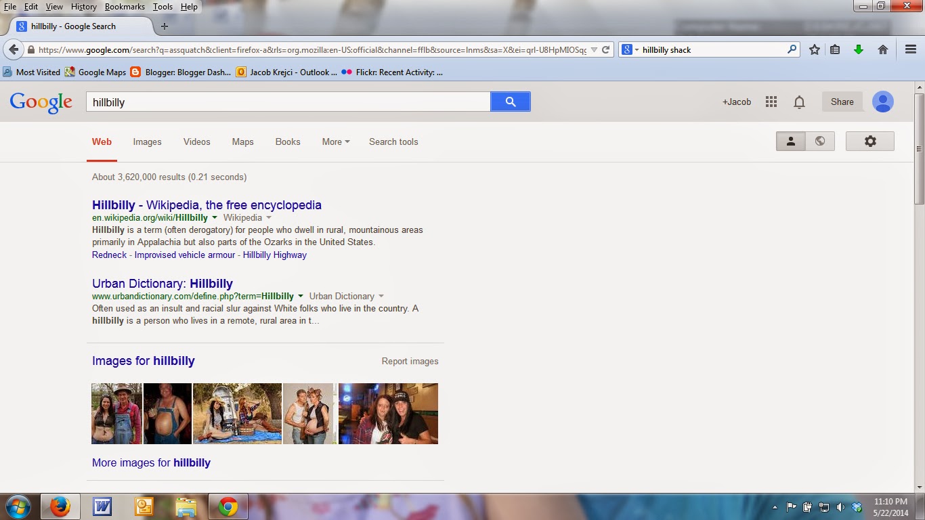Viewport: 925px width, 520px height.
Task: Switch to Maps search tab
Action: click(x=243, y=142)
